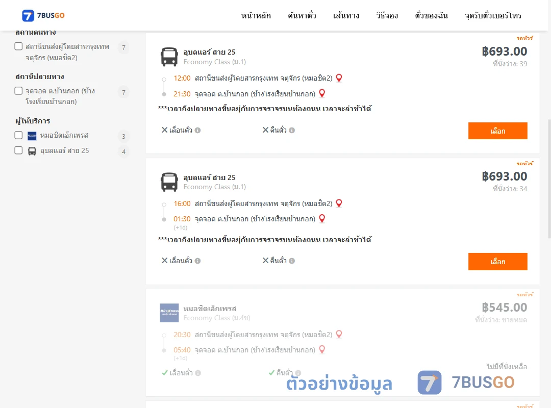Open ค้นหาตั๋ว menu item
Viewport: 551px width, 408px height.
(302, 15)
